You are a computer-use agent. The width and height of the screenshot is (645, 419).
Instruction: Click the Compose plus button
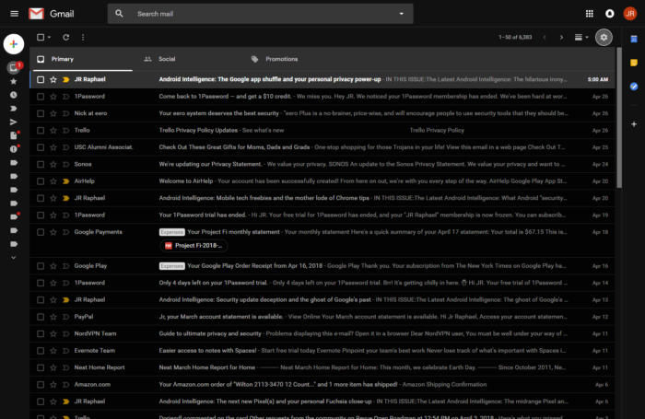[14, 44]
